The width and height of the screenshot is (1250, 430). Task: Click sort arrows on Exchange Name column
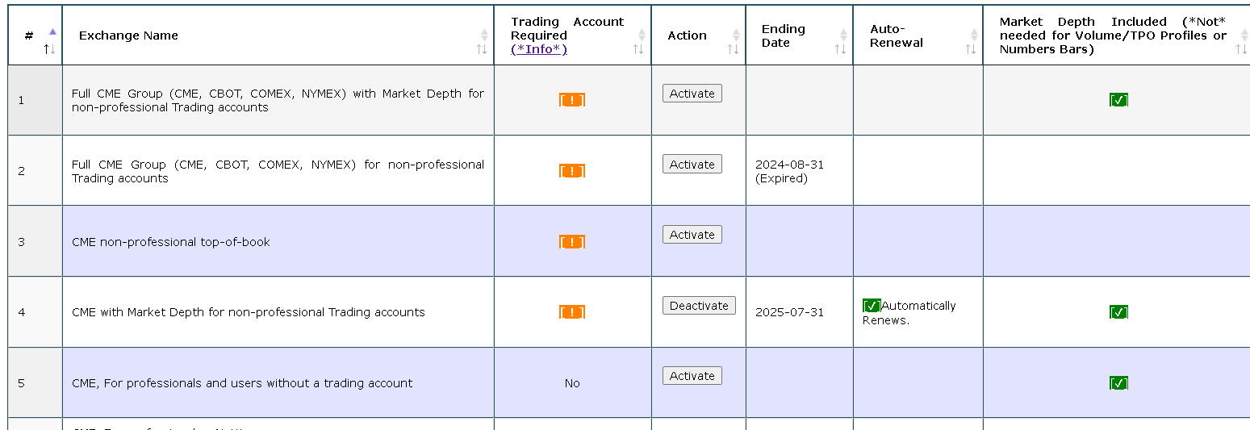483,42
